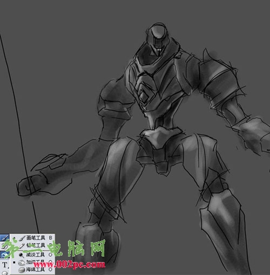The image size is (270, 275).
Task: Select the 画笔工具 (Brush) flyout entry
Action: pyautogui.click(x=32, y=238)
